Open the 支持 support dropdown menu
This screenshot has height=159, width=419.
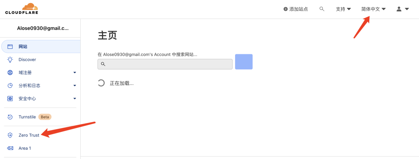[x=343, y=9]
